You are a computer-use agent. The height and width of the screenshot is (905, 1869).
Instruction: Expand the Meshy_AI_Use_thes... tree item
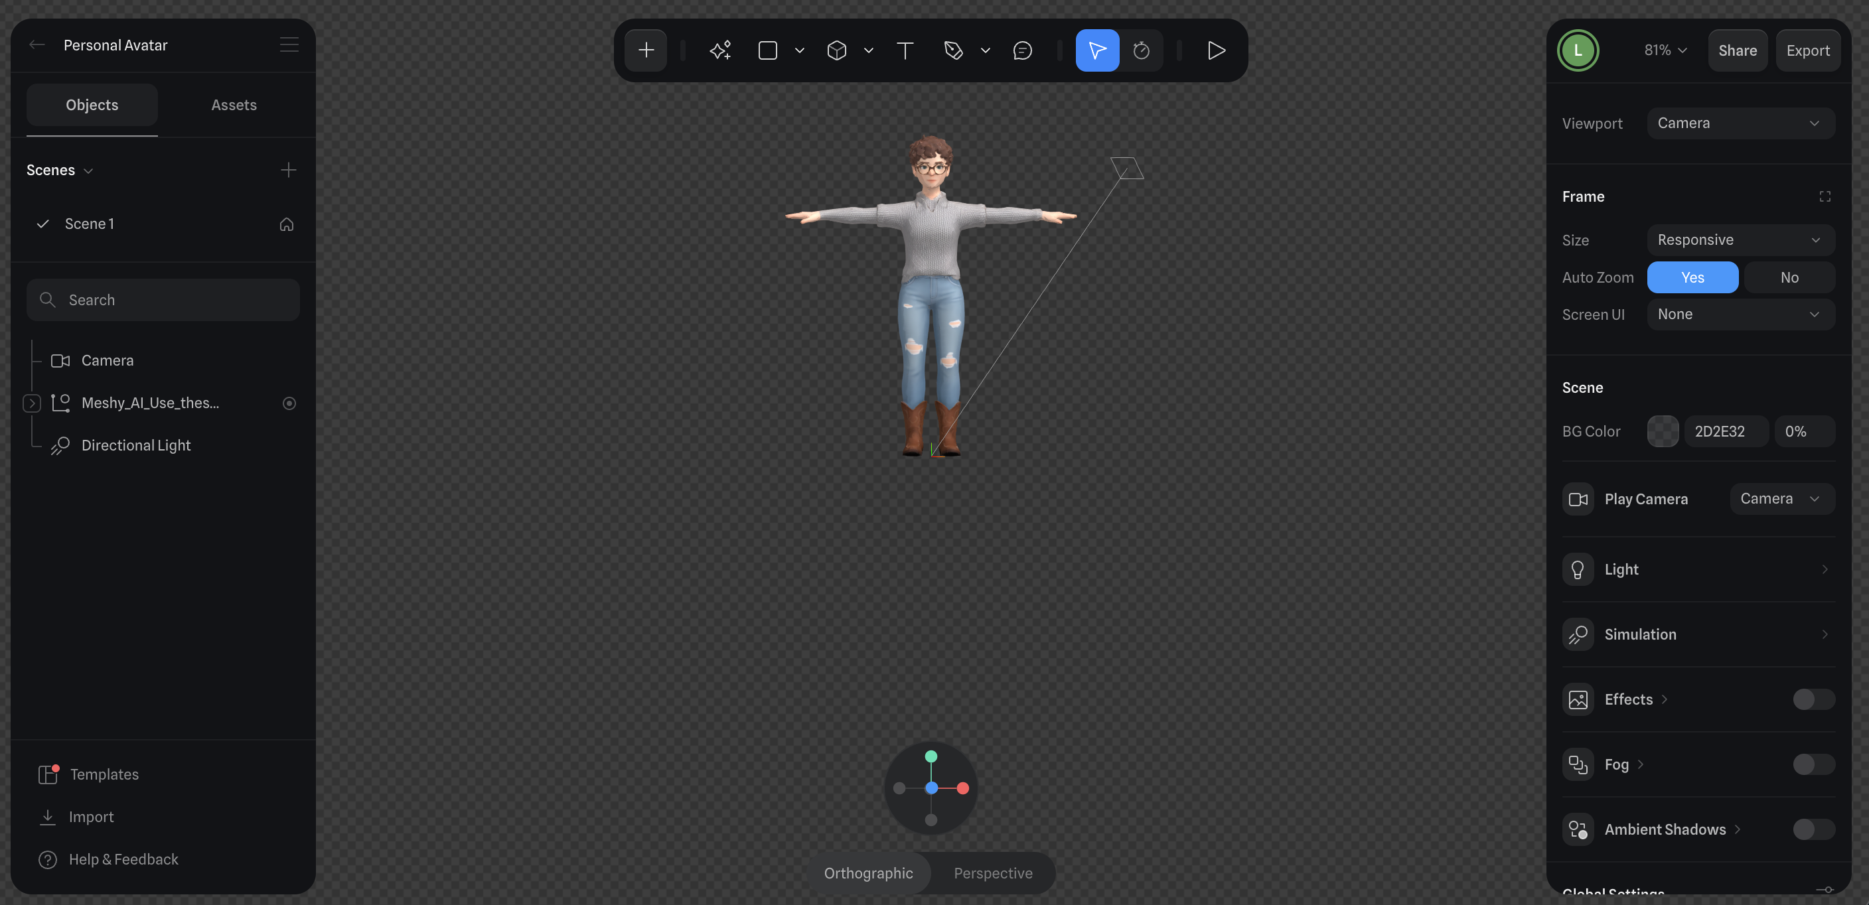tap(31, 403)
